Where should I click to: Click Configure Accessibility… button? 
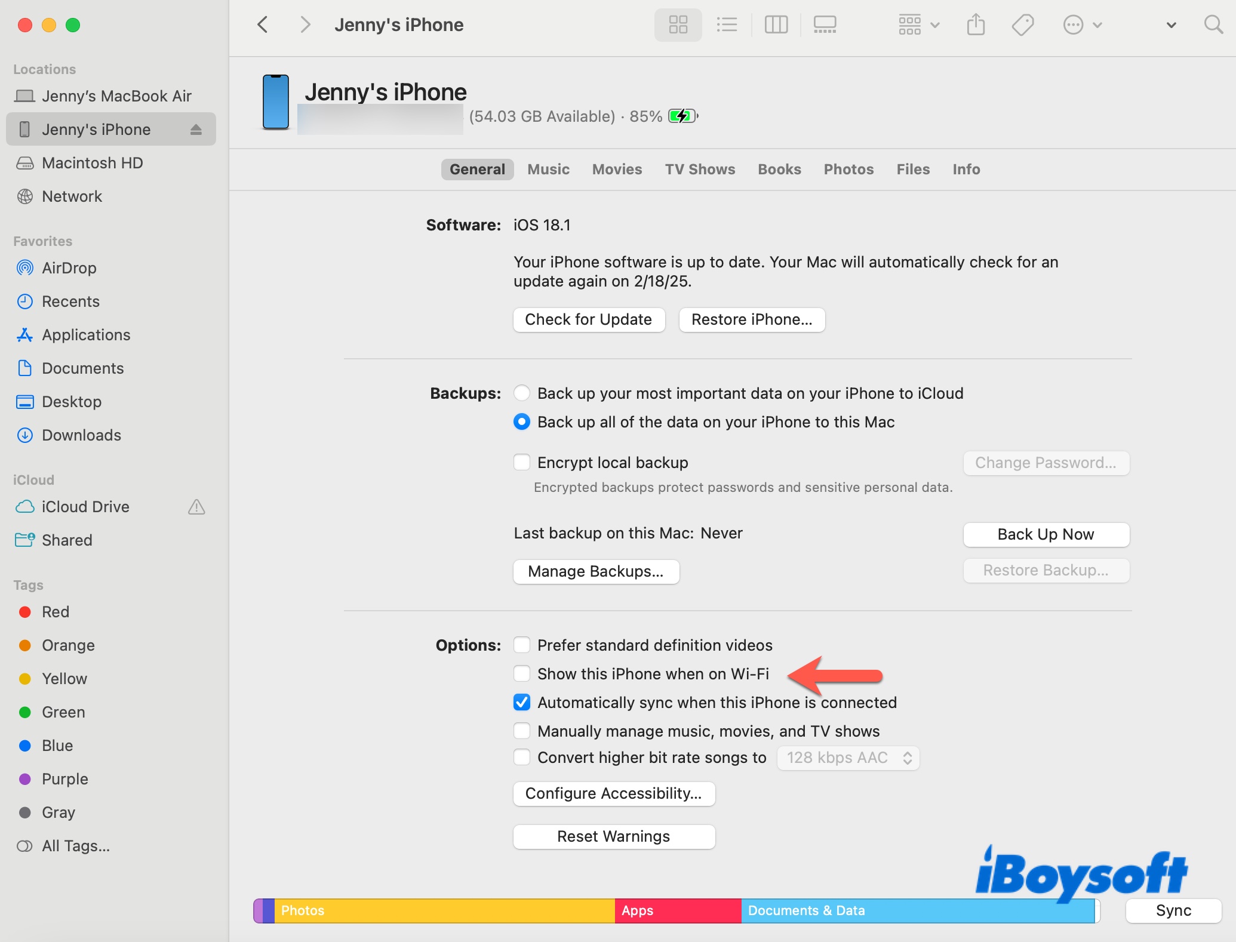(x=614, y=794)
